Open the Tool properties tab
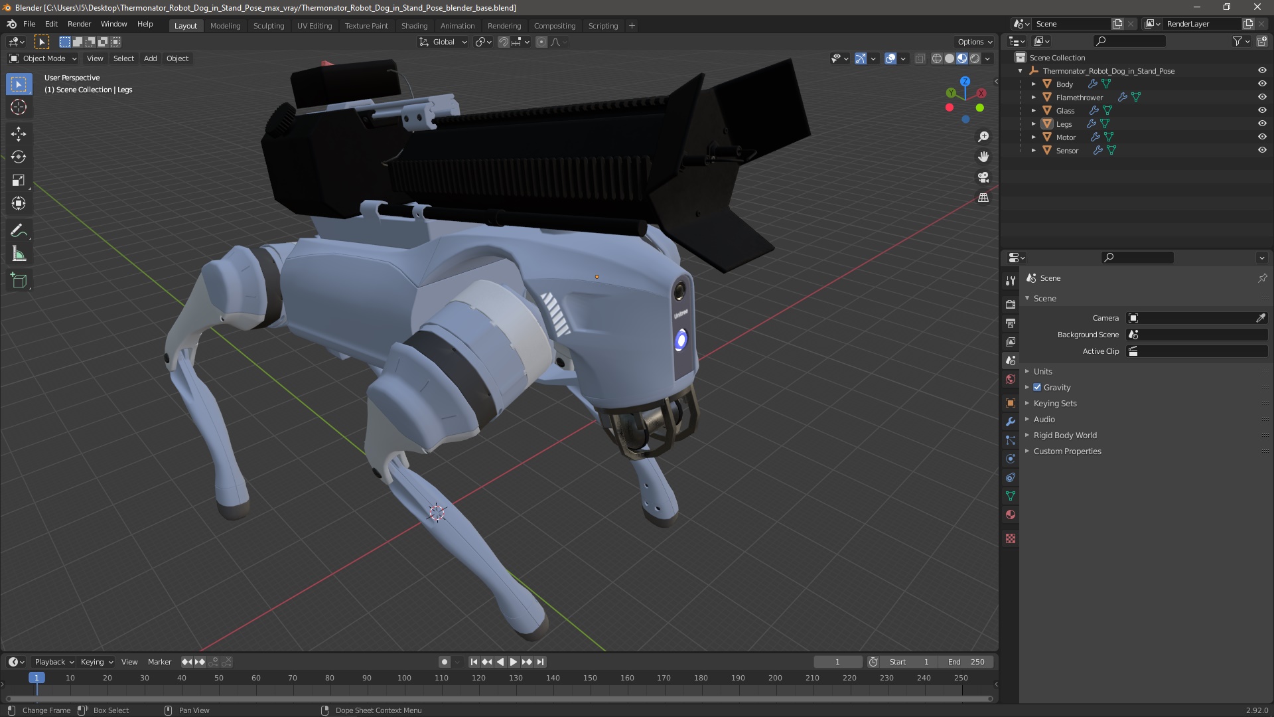This screenshot has width=1274, height=717. tap(1011, 281)
